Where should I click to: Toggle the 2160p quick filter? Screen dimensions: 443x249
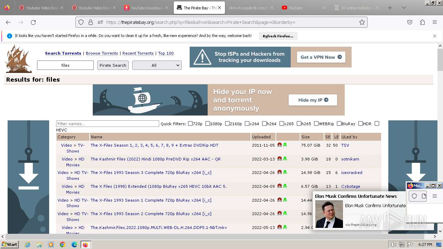pos(227,123)
